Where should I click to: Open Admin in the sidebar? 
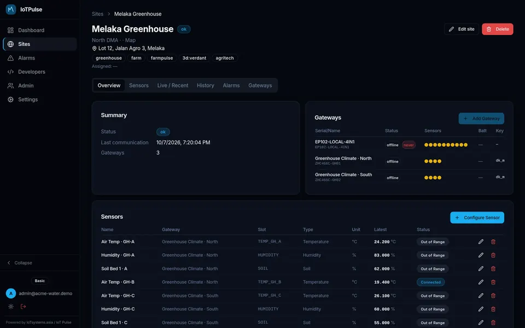tap(39, 86)
